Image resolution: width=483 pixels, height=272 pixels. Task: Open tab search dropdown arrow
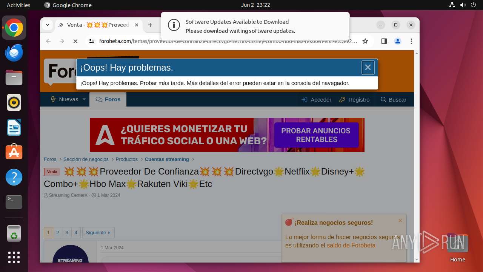[47, 25]
